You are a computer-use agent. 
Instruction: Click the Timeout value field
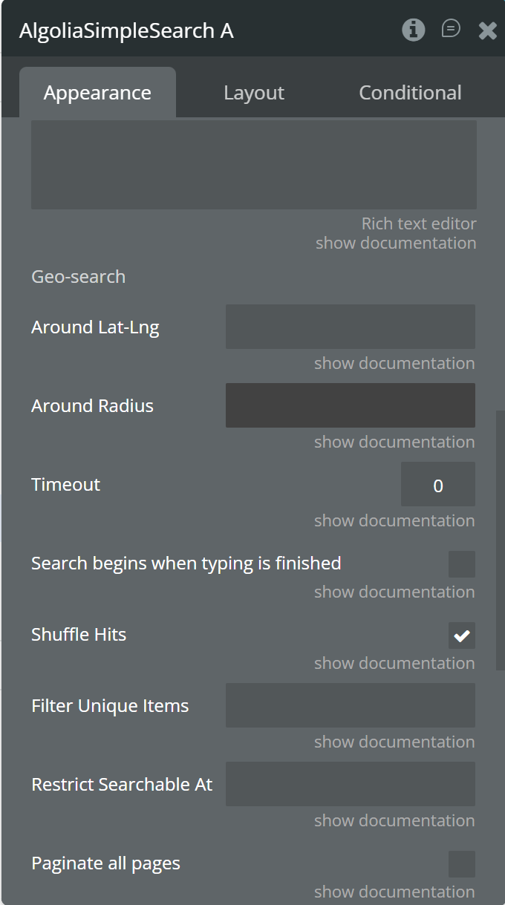click(x=437, y=485)
